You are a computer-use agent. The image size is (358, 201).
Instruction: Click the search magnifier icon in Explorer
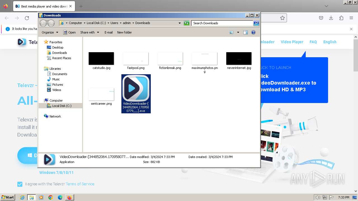coord(256,23)
